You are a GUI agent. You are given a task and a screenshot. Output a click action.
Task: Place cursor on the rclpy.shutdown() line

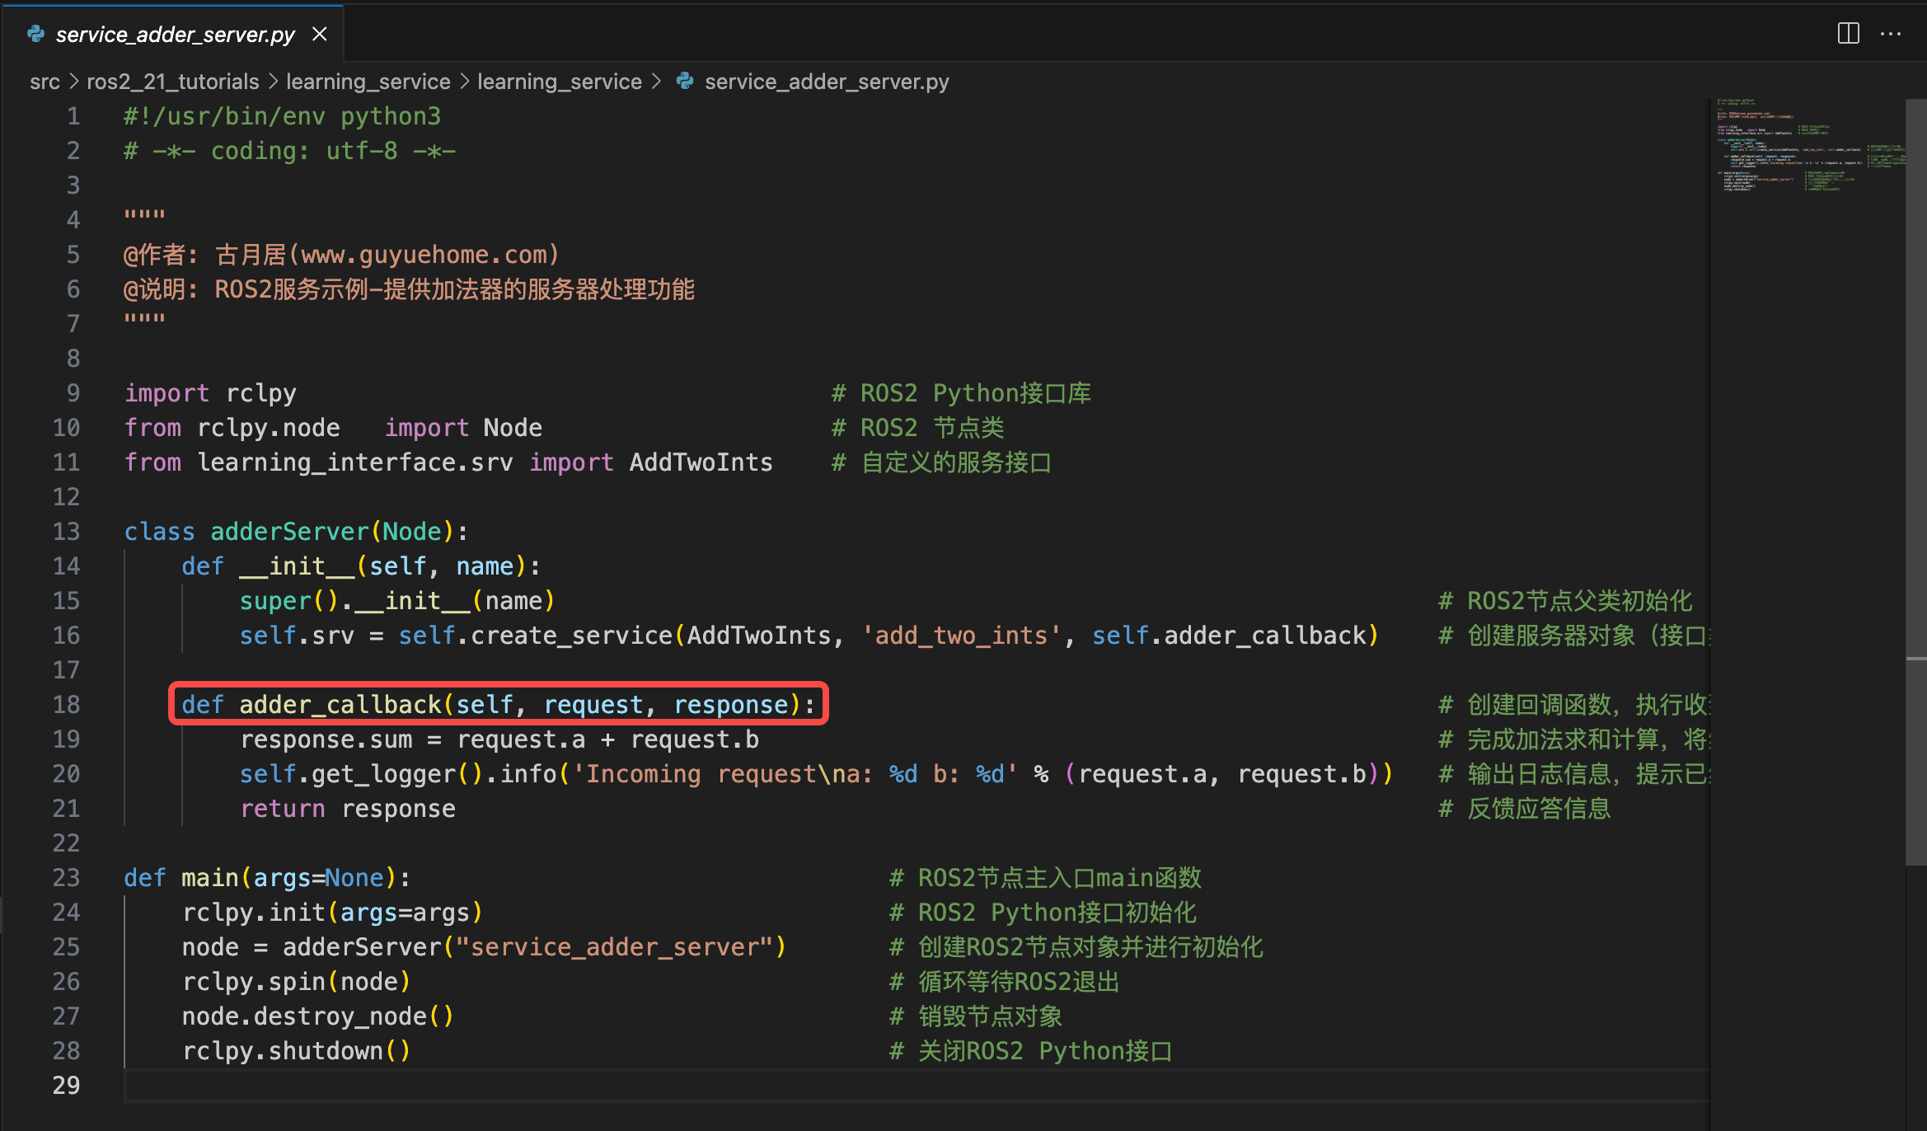(297, 1050)
